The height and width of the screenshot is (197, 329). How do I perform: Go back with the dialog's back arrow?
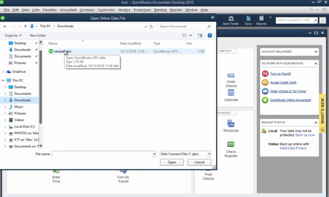tap(5, 26)
